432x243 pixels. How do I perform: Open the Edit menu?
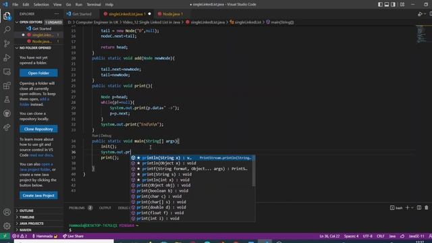26,5
